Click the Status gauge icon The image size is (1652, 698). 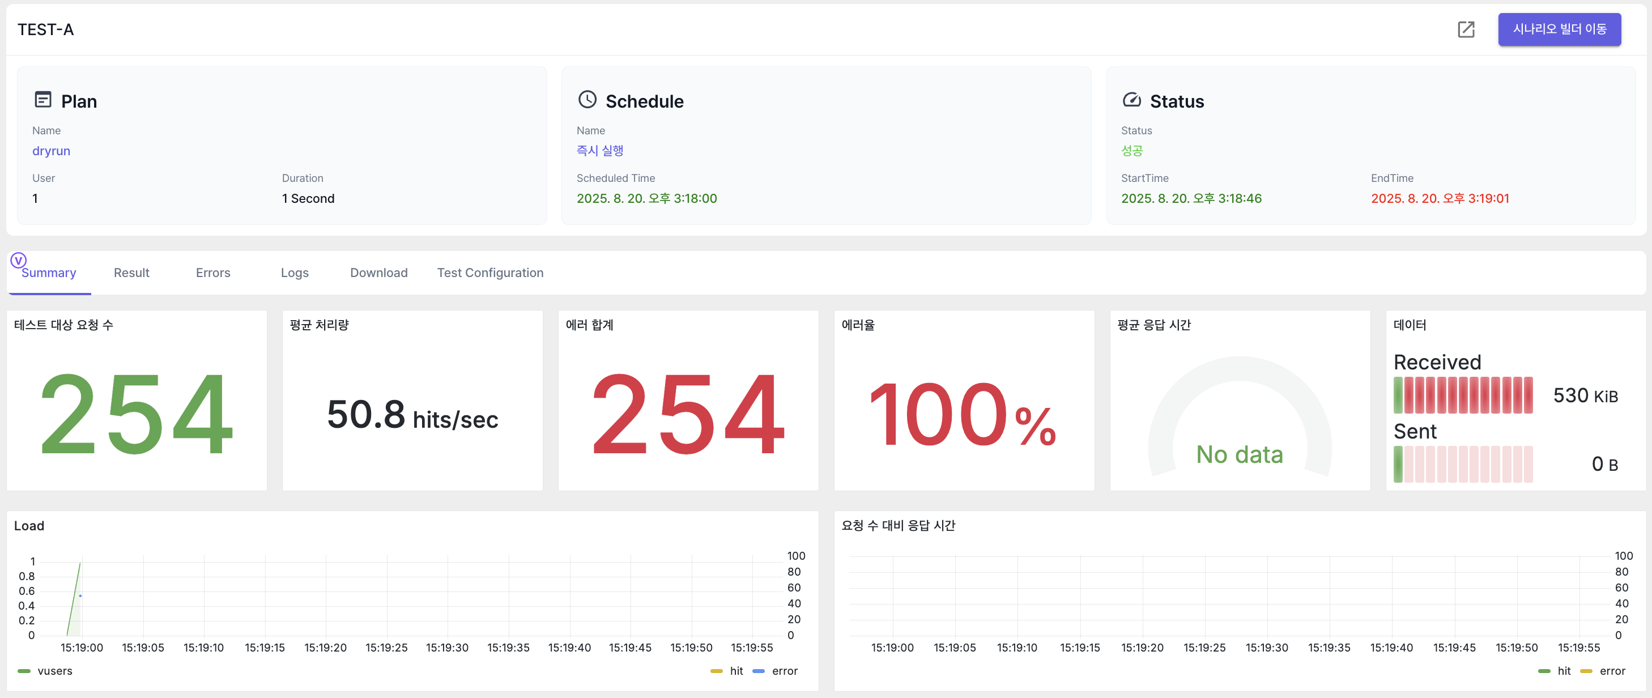(1131, 100)
